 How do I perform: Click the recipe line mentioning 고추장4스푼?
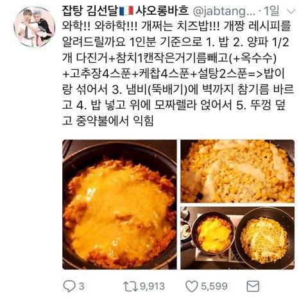coord(173,74)
